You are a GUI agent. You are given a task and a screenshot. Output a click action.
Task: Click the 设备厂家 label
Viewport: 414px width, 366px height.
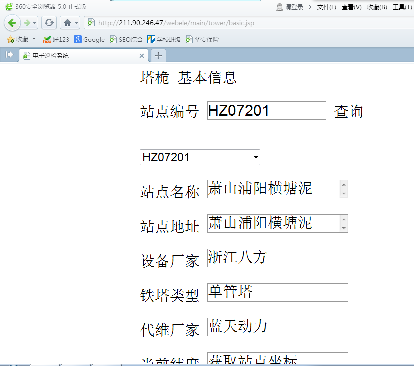pyautogui.click(x=170, y=261)
